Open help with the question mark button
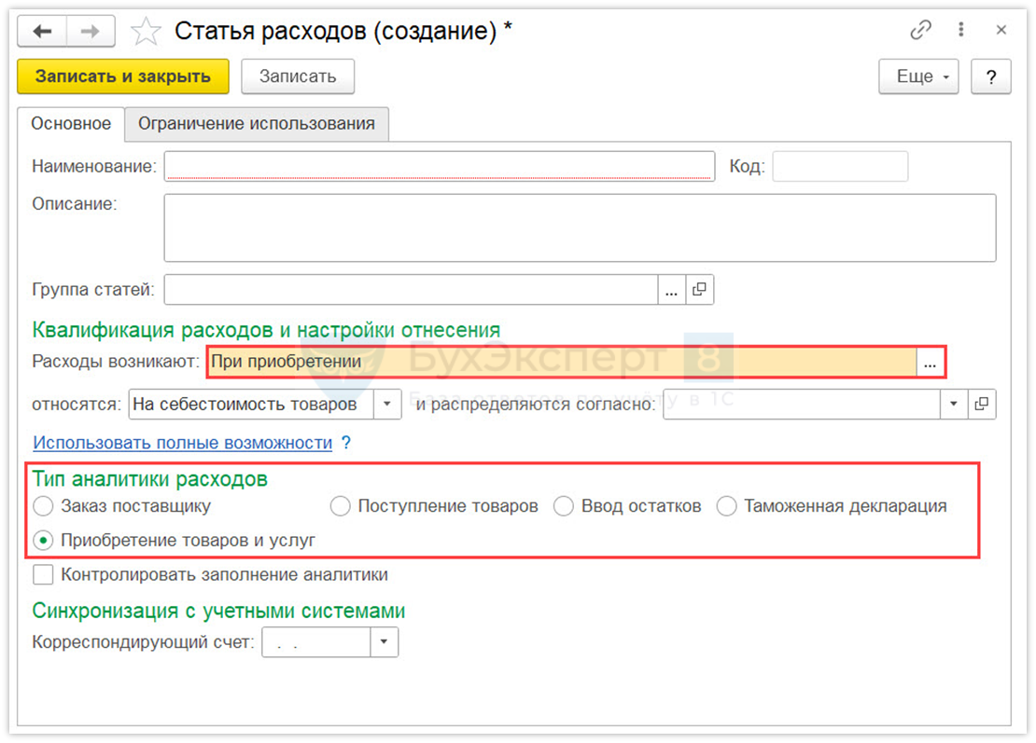The image size is (1036, 743). click(990, 76)
